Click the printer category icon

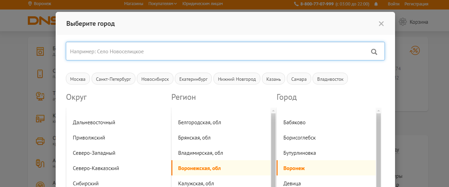point(40,141)
